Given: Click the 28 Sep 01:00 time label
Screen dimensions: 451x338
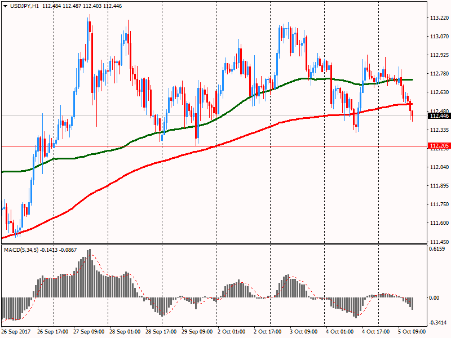Looking at the screenshot, I should (125, 332).
